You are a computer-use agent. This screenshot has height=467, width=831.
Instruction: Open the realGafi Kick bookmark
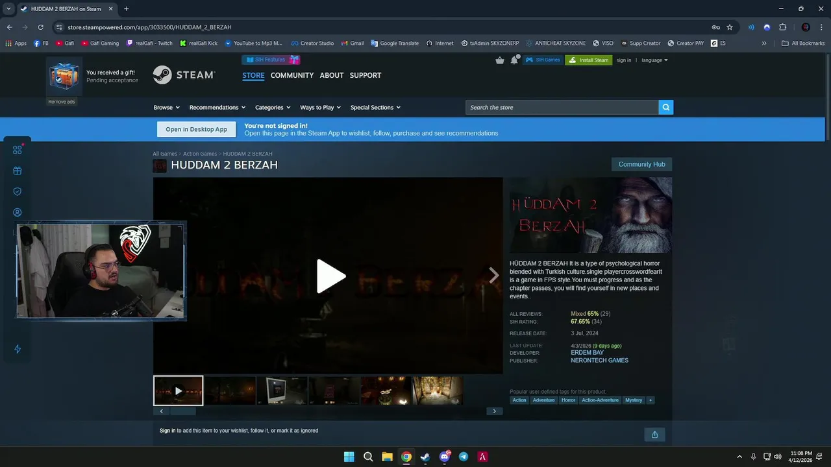pyautogui.click(x=199, y=43)
